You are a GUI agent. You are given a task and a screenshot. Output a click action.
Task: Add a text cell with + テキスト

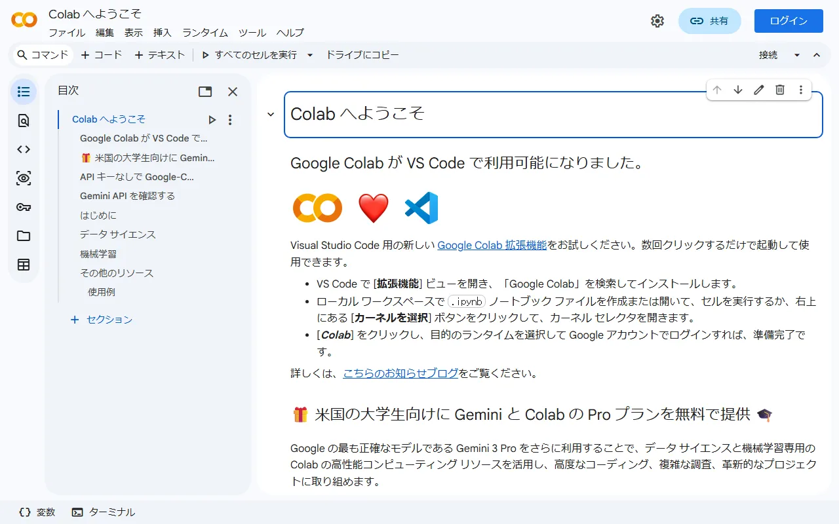pyautogui.click(x=160, y=55)
